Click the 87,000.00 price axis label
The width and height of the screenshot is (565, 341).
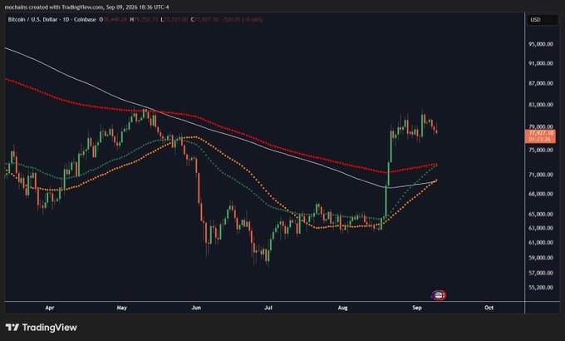pos(541,83)
